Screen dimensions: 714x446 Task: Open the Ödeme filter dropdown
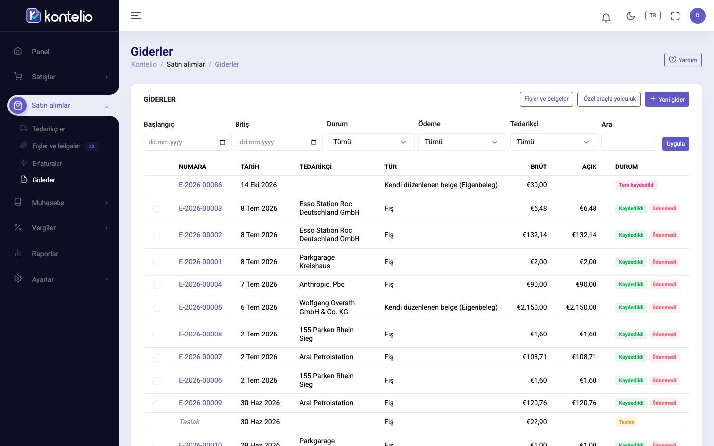pos(462,142)
